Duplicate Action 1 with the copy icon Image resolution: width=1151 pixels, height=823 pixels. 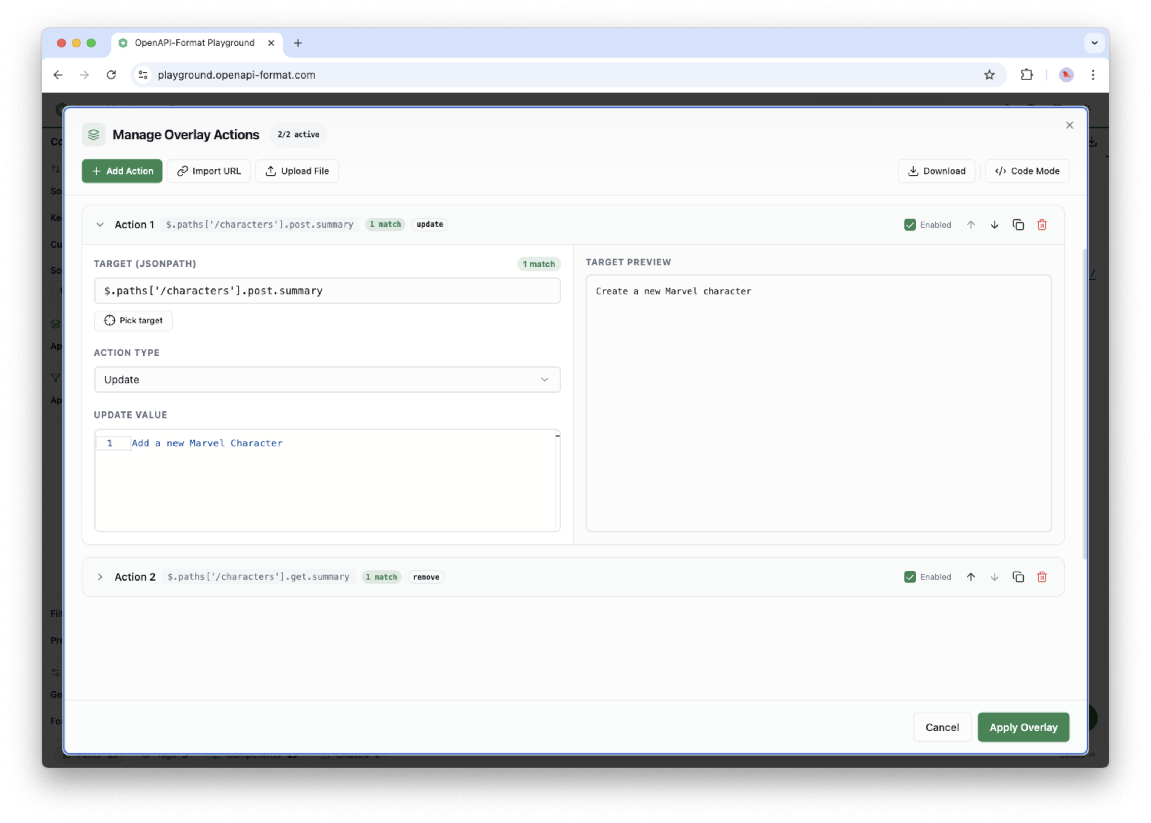coord(1018,225)
